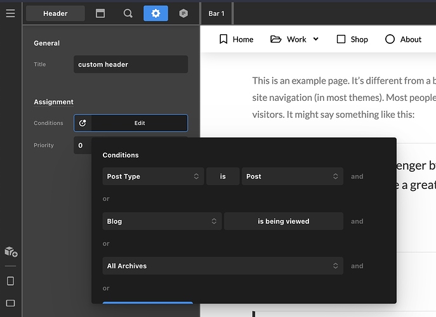Open the All Archives dropdown
Screen dimensions: 436x317
222,266
